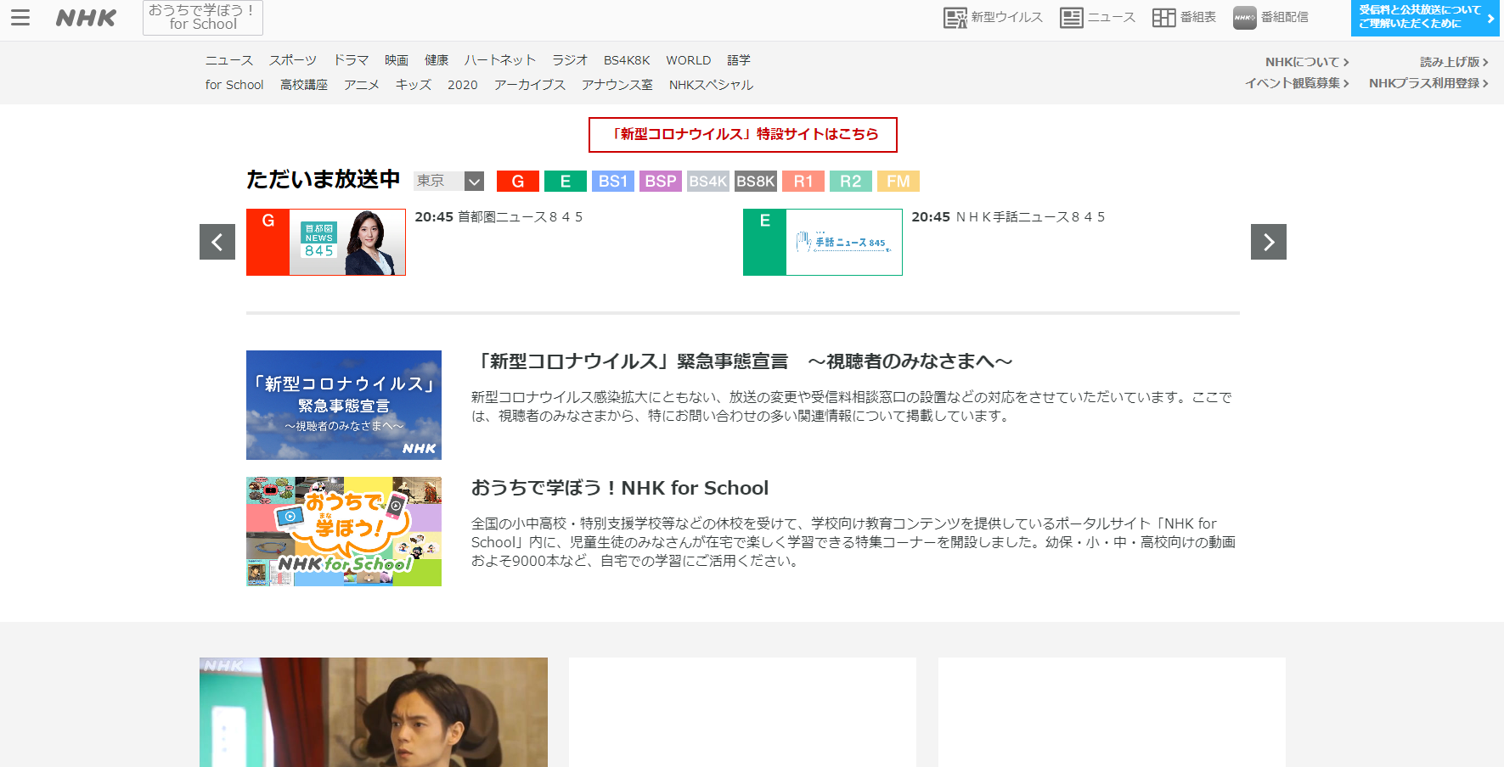1504x767 pixels.
Task: Open the イベント観覧募集 link
Action: (x=1297, y=83)
